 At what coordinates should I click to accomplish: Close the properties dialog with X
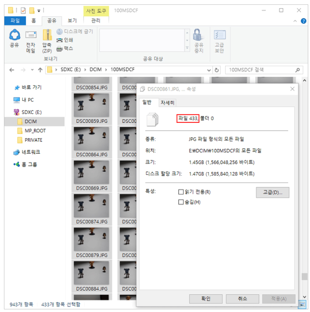point(292,89)
